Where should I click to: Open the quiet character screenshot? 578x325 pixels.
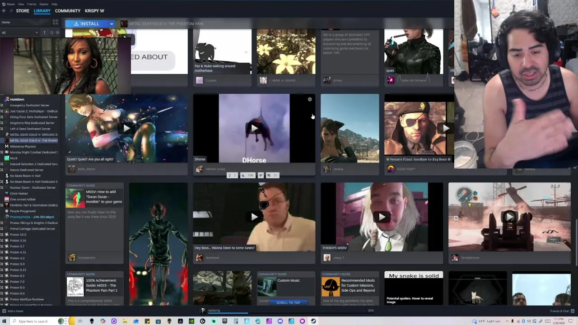coord(414,51)
